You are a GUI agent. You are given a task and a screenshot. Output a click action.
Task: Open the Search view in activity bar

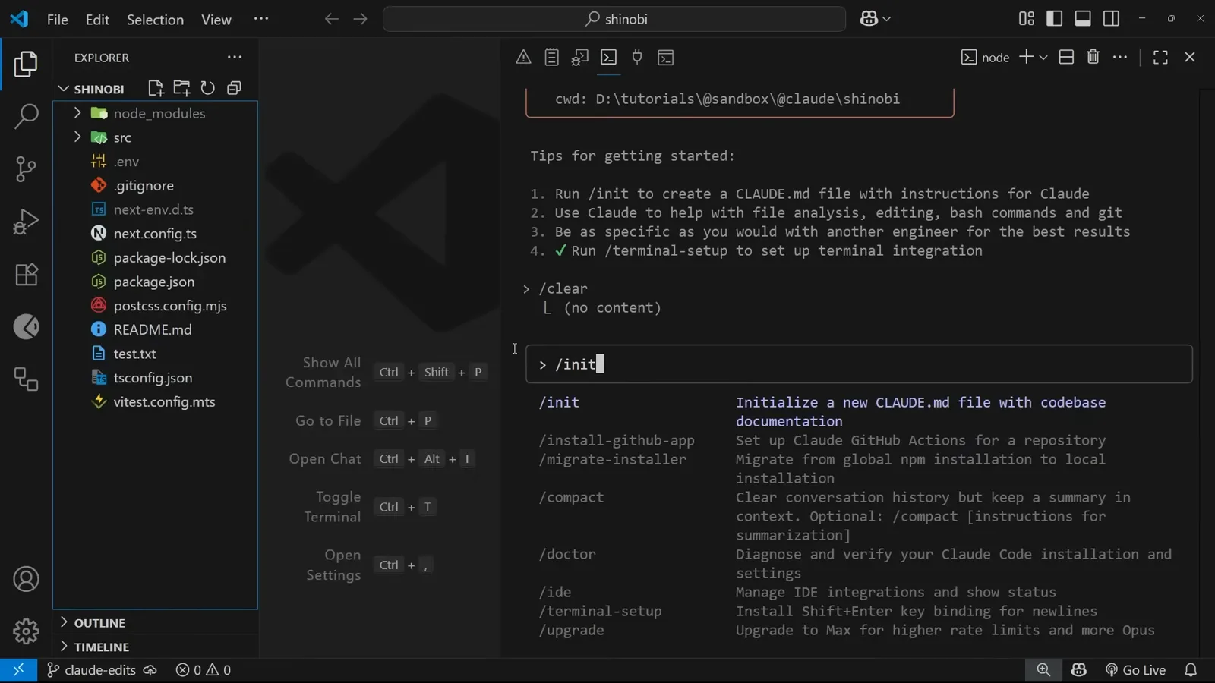(26, 116)
